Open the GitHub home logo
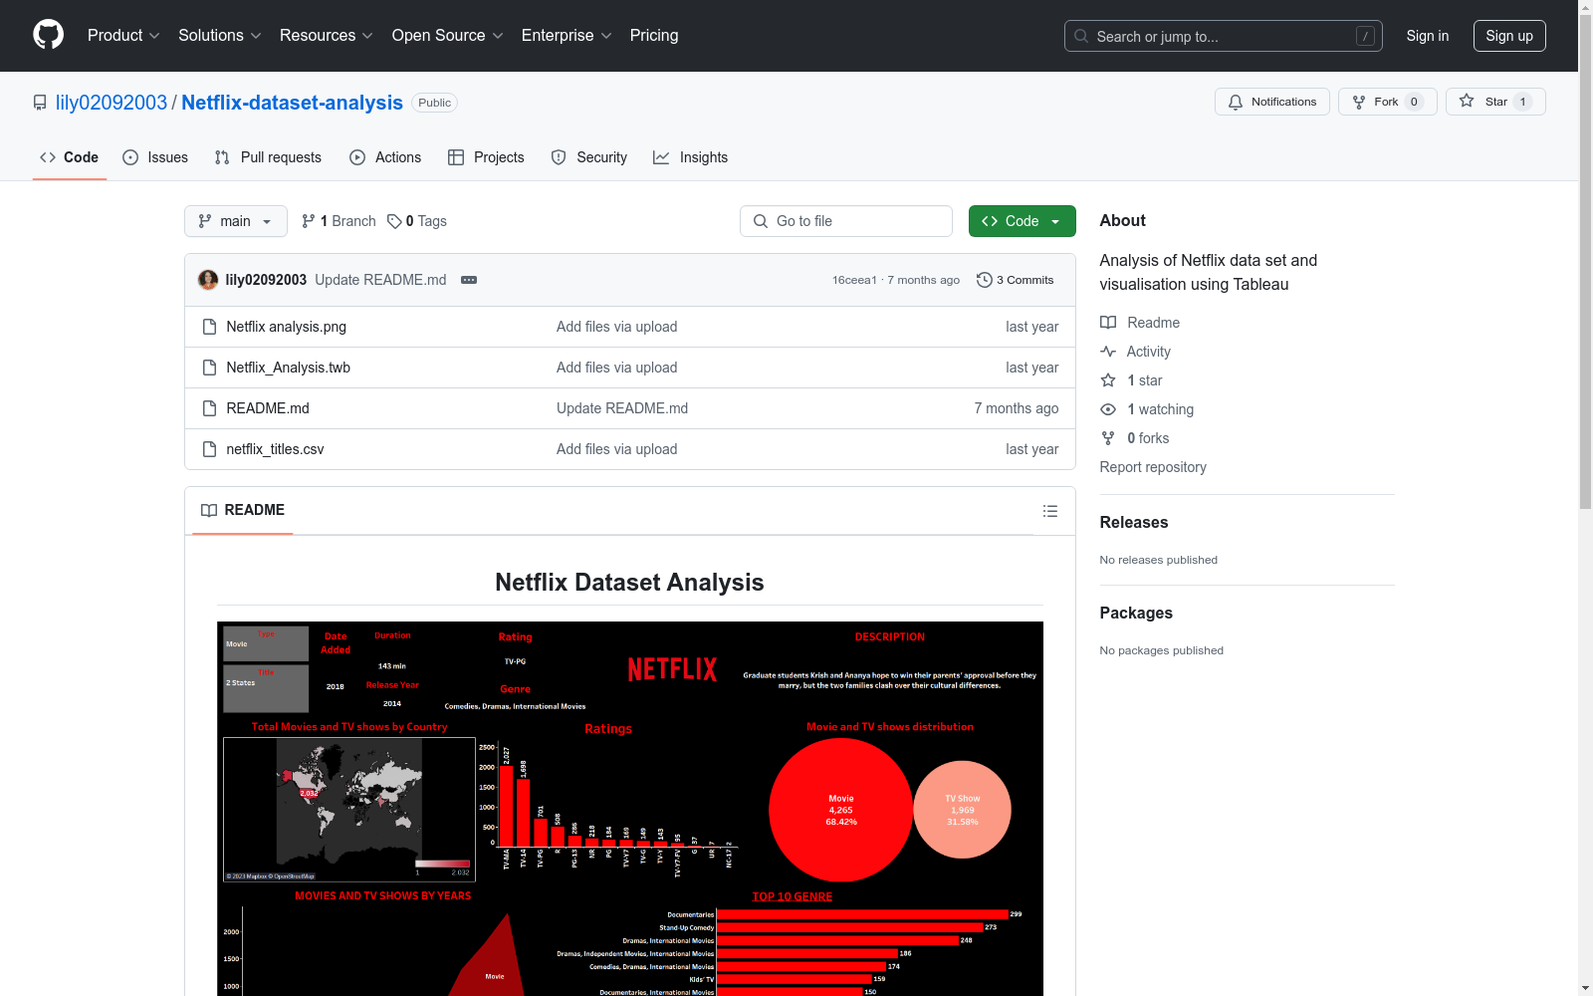The width and height of the screenshot is (1593, 996). tap(48, 35)
